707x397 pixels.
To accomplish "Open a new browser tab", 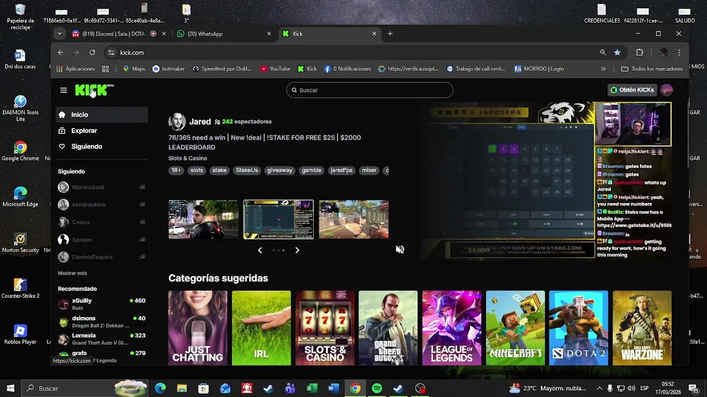I will 390,34.
